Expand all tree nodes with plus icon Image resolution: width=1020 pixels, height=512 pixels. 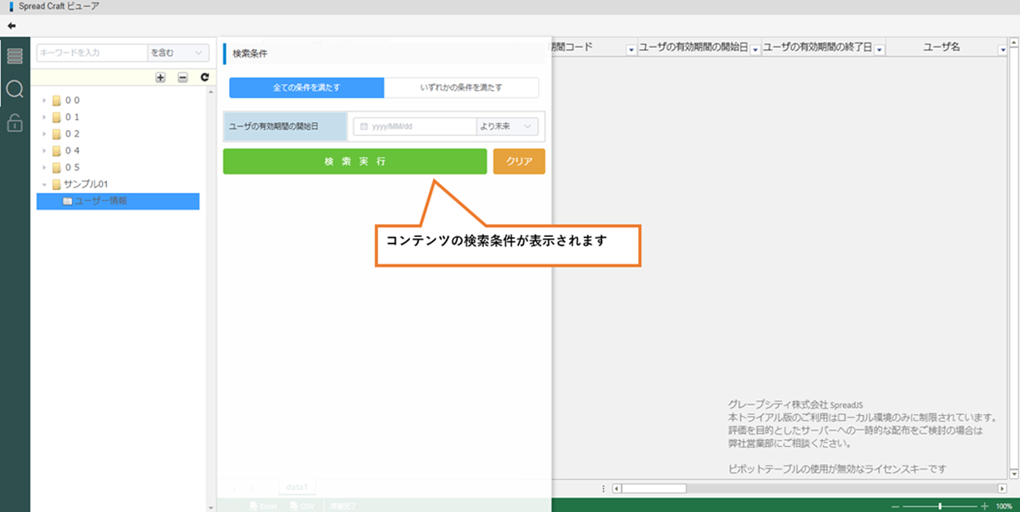pyautogui.click(x=160, y=77)
